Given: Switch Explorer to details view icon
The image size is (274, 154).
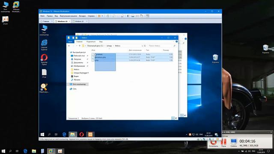Looking at the screenshot, I should [x=173, y=118].
